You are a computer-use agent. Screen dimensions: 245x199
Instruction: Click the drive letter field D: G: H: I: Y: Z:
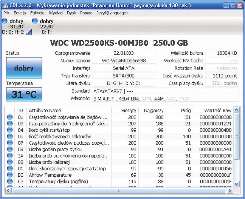(x=124, y=83)
